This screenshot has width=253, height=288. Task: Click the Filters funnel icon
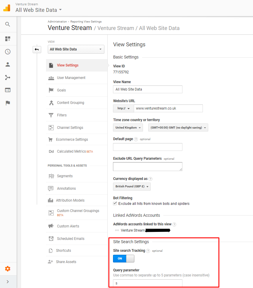(51, 115)
